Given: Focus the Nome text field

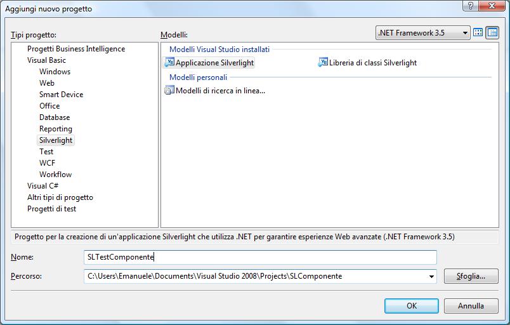Looking at the screenshot, I should [x=260, y=257].
